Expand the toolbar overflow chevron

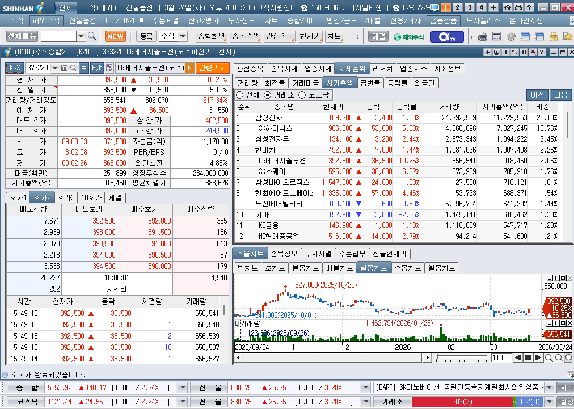pyautogui.click(x=358, y=36)
